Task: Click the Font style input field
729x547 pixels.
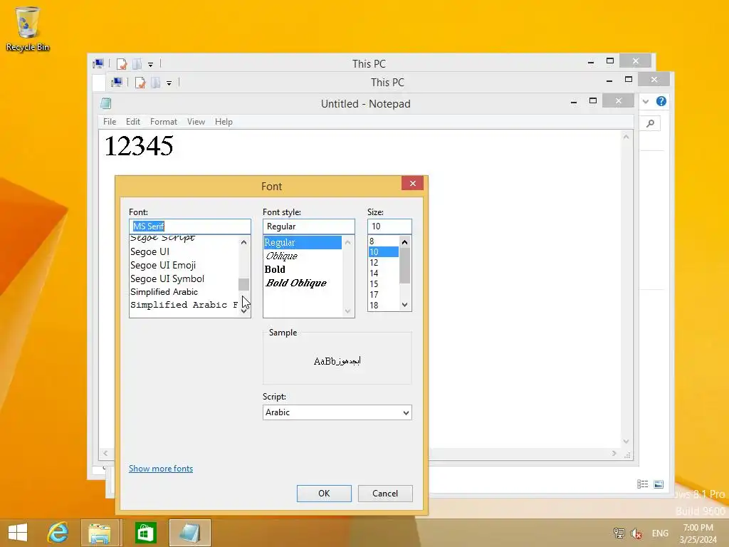Action: point(309,226)
